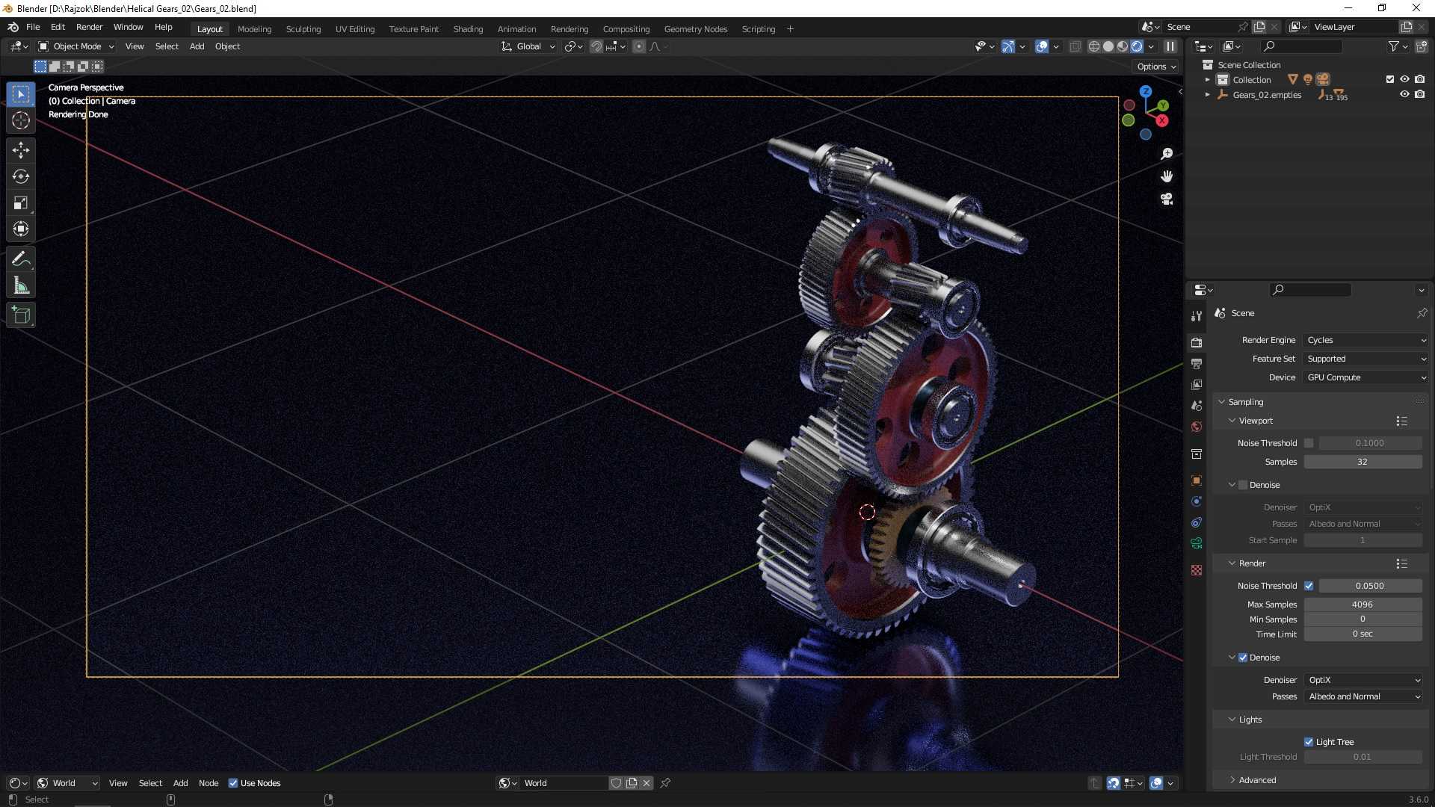Screen dimensions: 1435x807
Task: Click the zoom magnifier viewport gizmo
Action: pyautogui.click(x=1167, y=154)
